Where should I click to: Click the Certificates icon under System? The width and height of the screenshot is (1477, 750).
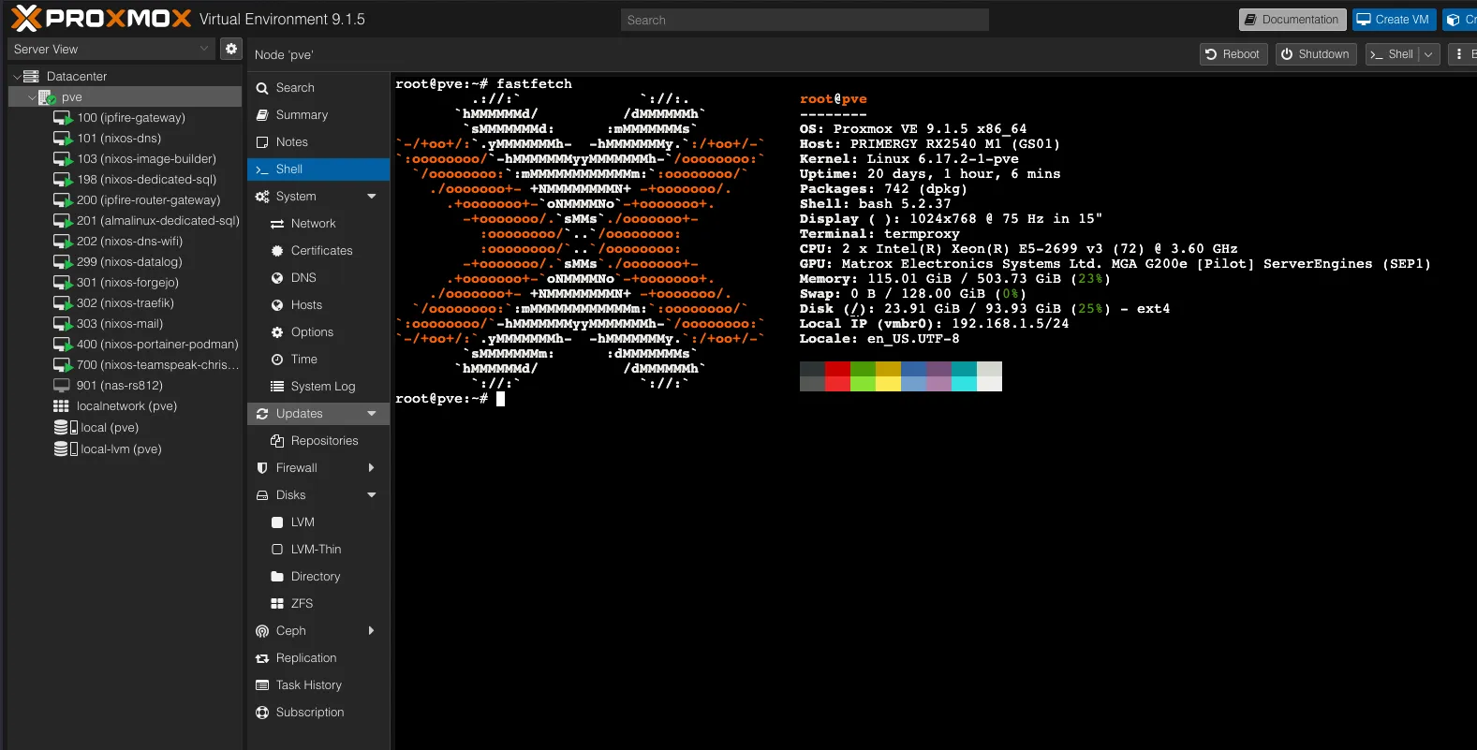(x=277, y=251)
